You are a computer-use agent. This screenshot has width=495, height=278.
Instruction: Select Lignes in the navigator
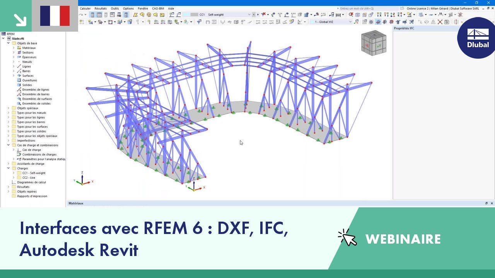(x=27, y=66)
